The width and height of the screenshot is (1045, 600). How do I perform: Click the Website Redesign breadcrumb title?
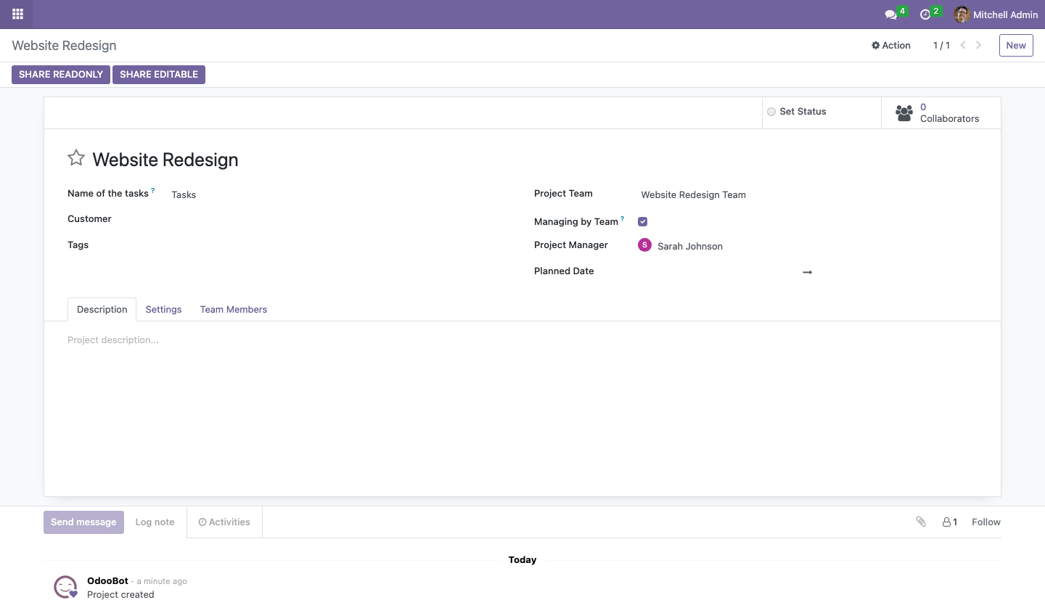pos(64,46)
